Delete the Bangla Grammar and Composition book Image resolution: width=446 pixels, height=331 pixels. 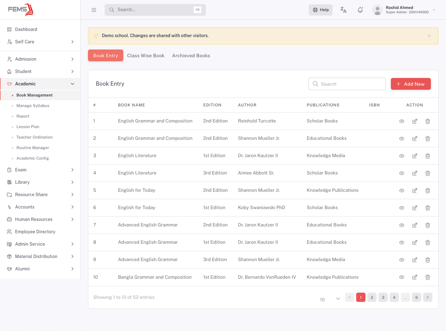428,277
